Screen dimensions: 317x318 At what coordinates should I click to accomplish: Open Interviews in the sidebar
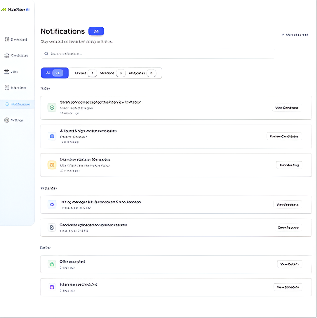(x=16, y=88)
